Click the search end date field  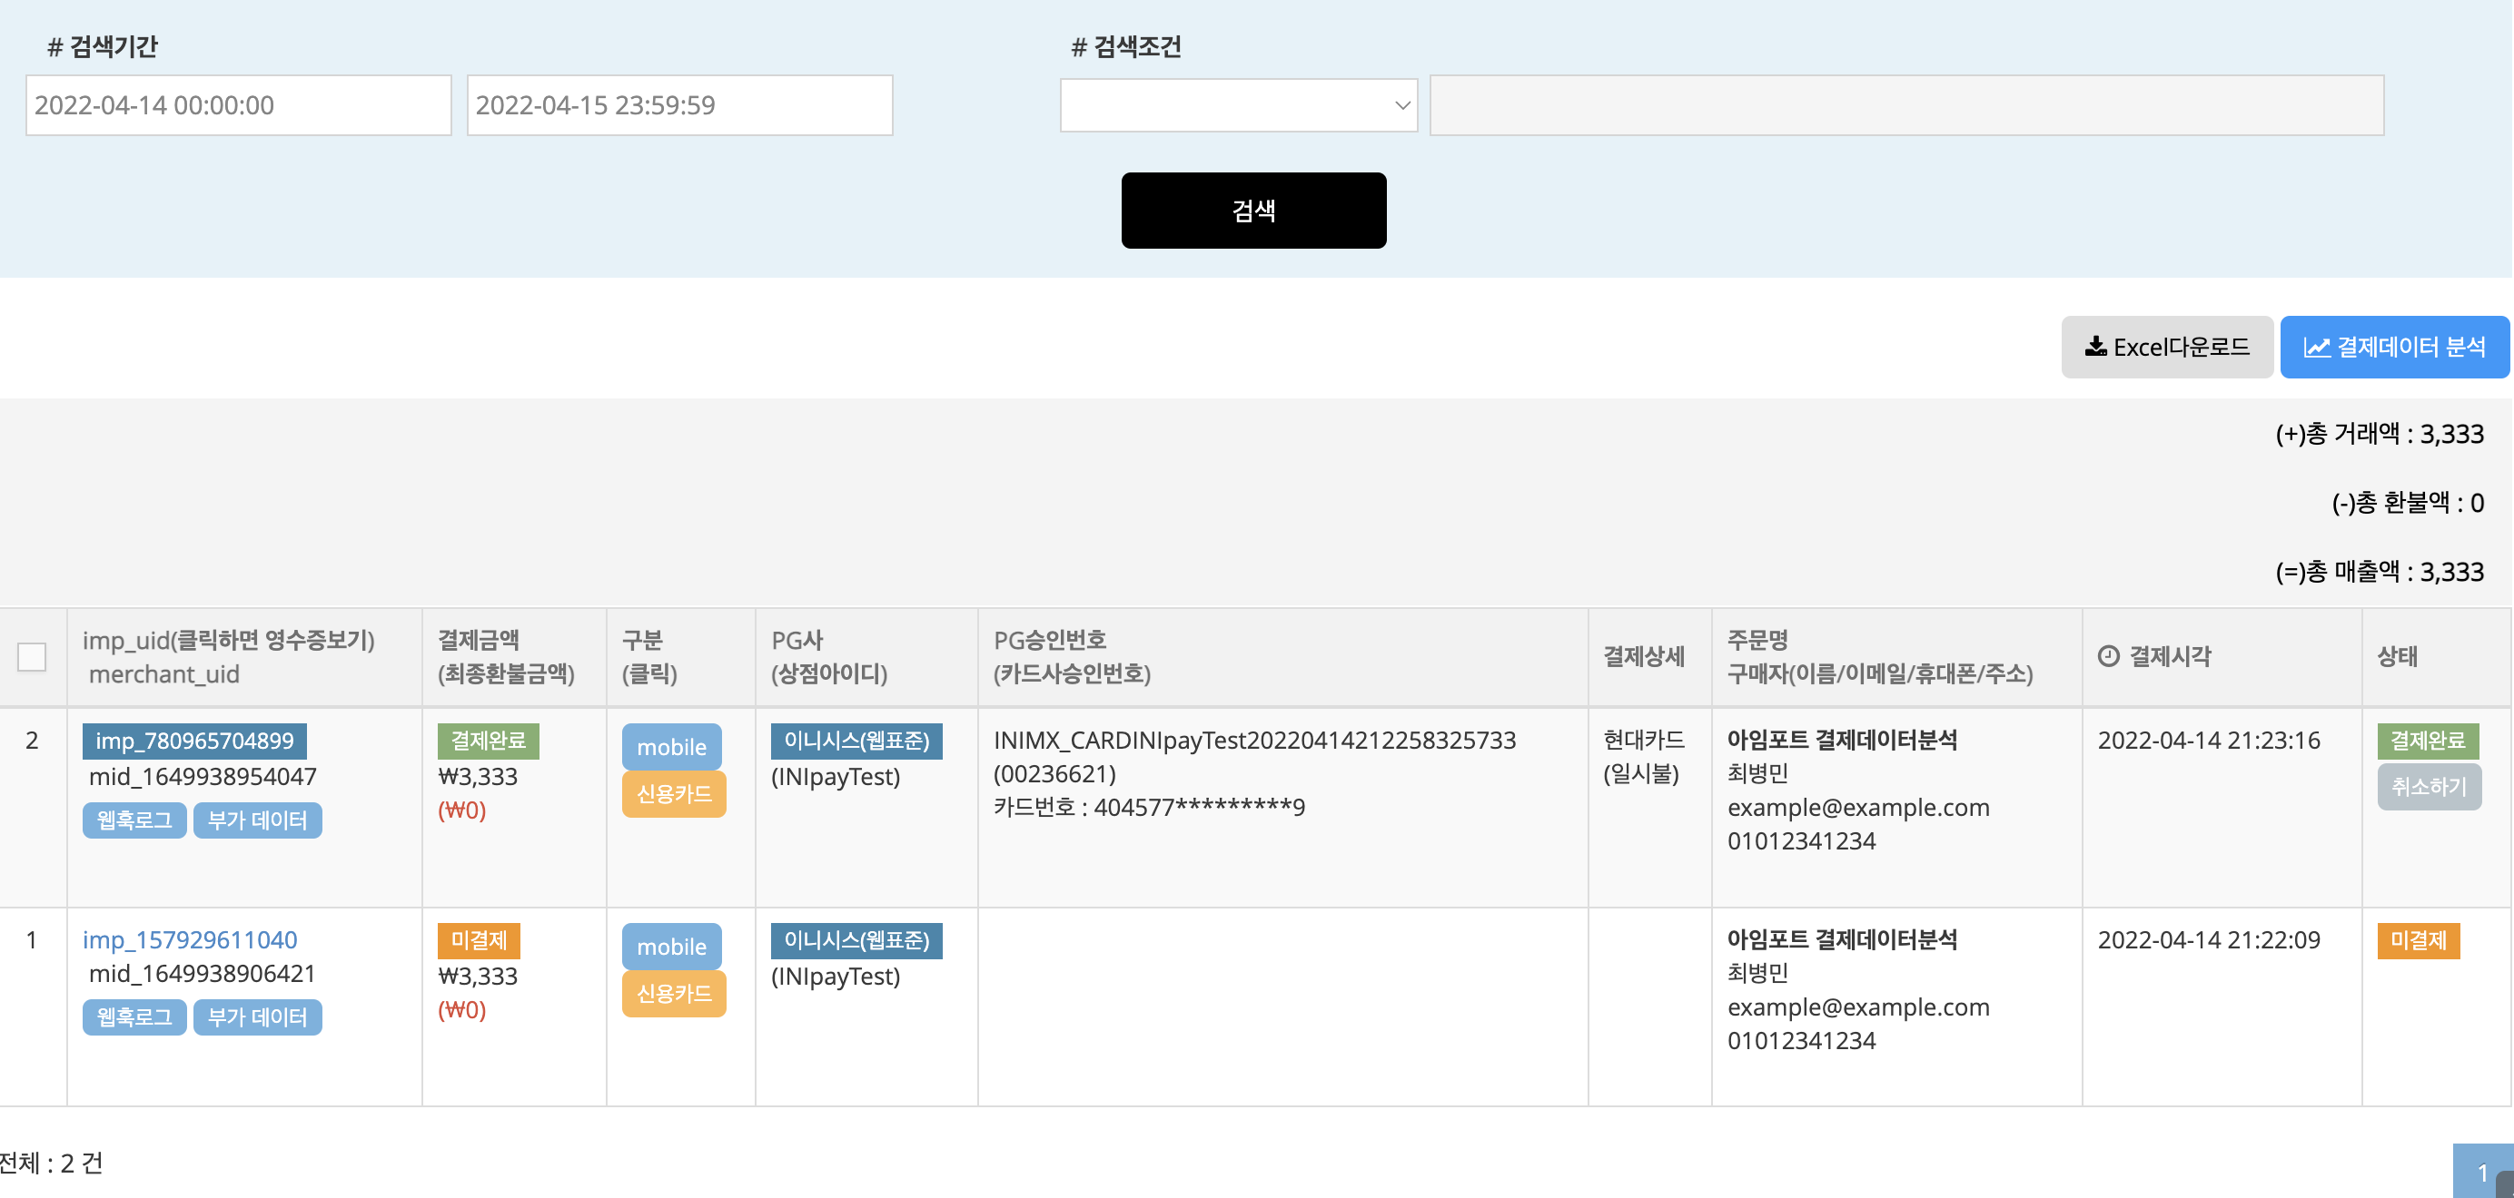click(x=679, y=105)
